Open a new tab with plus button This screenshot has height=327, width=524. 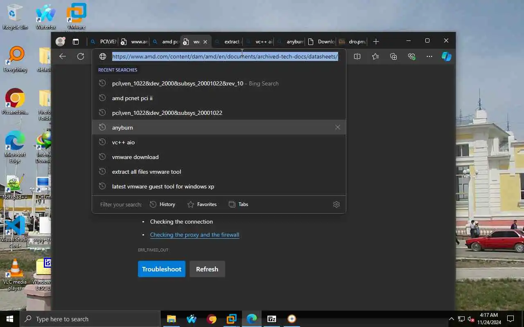[376, 41]
